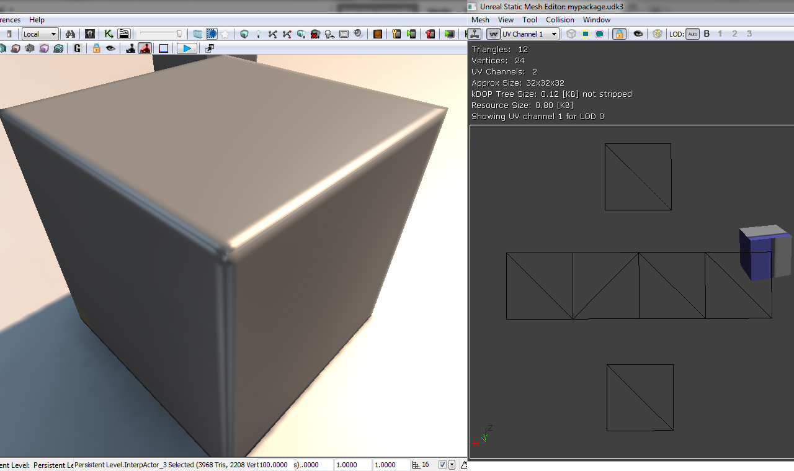Open the Collision menu
The height and width of the screenshot is (471, 794).
(560, 20)
